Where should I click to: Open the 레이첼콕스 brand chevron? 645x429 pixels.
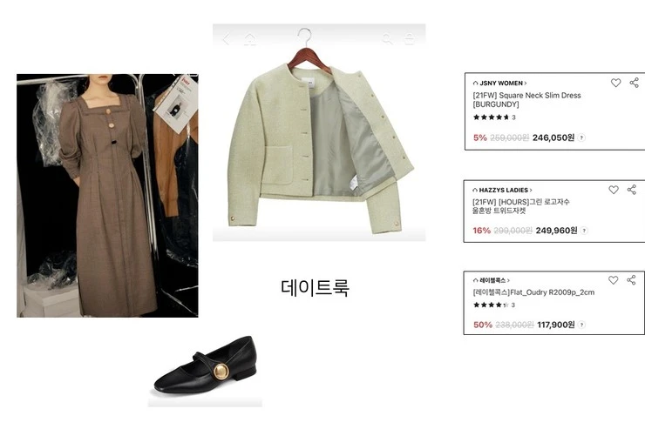508,280
